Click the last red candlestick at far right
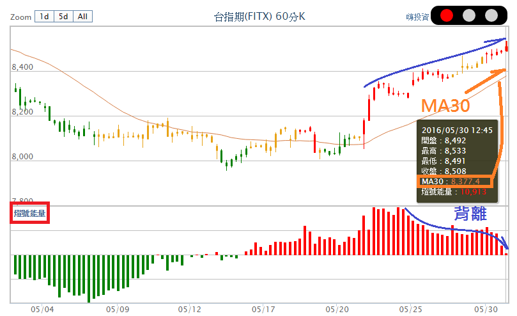Screen dimensions: 517x316 click(506, 46)
